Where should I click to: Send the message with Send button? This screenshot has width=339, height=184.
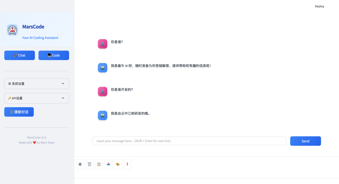(x=305, y=141)
